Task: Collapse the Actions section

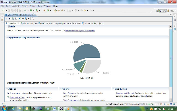Action: [7, 89]
